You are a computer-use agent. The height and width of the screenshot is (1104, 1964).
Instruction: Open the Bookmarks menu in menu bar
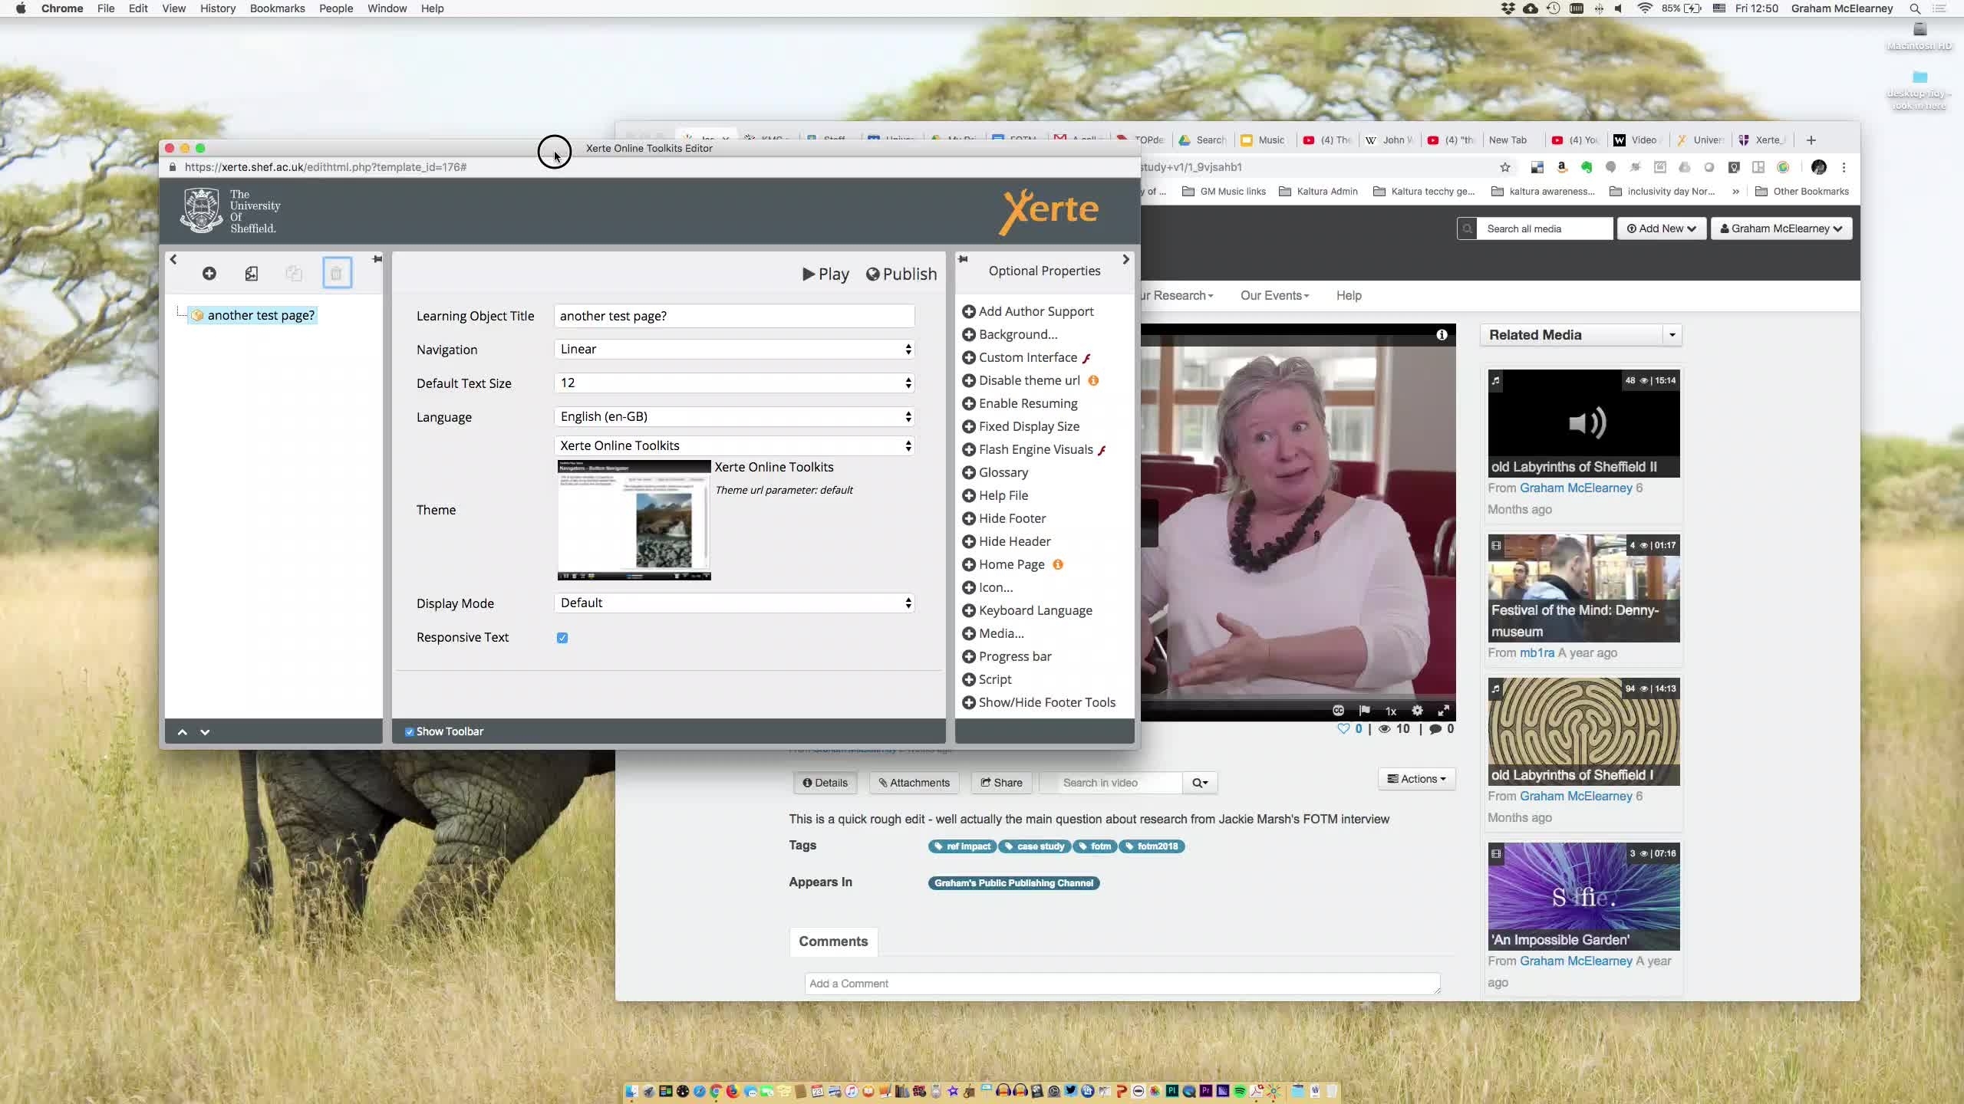pyautogui.click(x=277, y=8)
